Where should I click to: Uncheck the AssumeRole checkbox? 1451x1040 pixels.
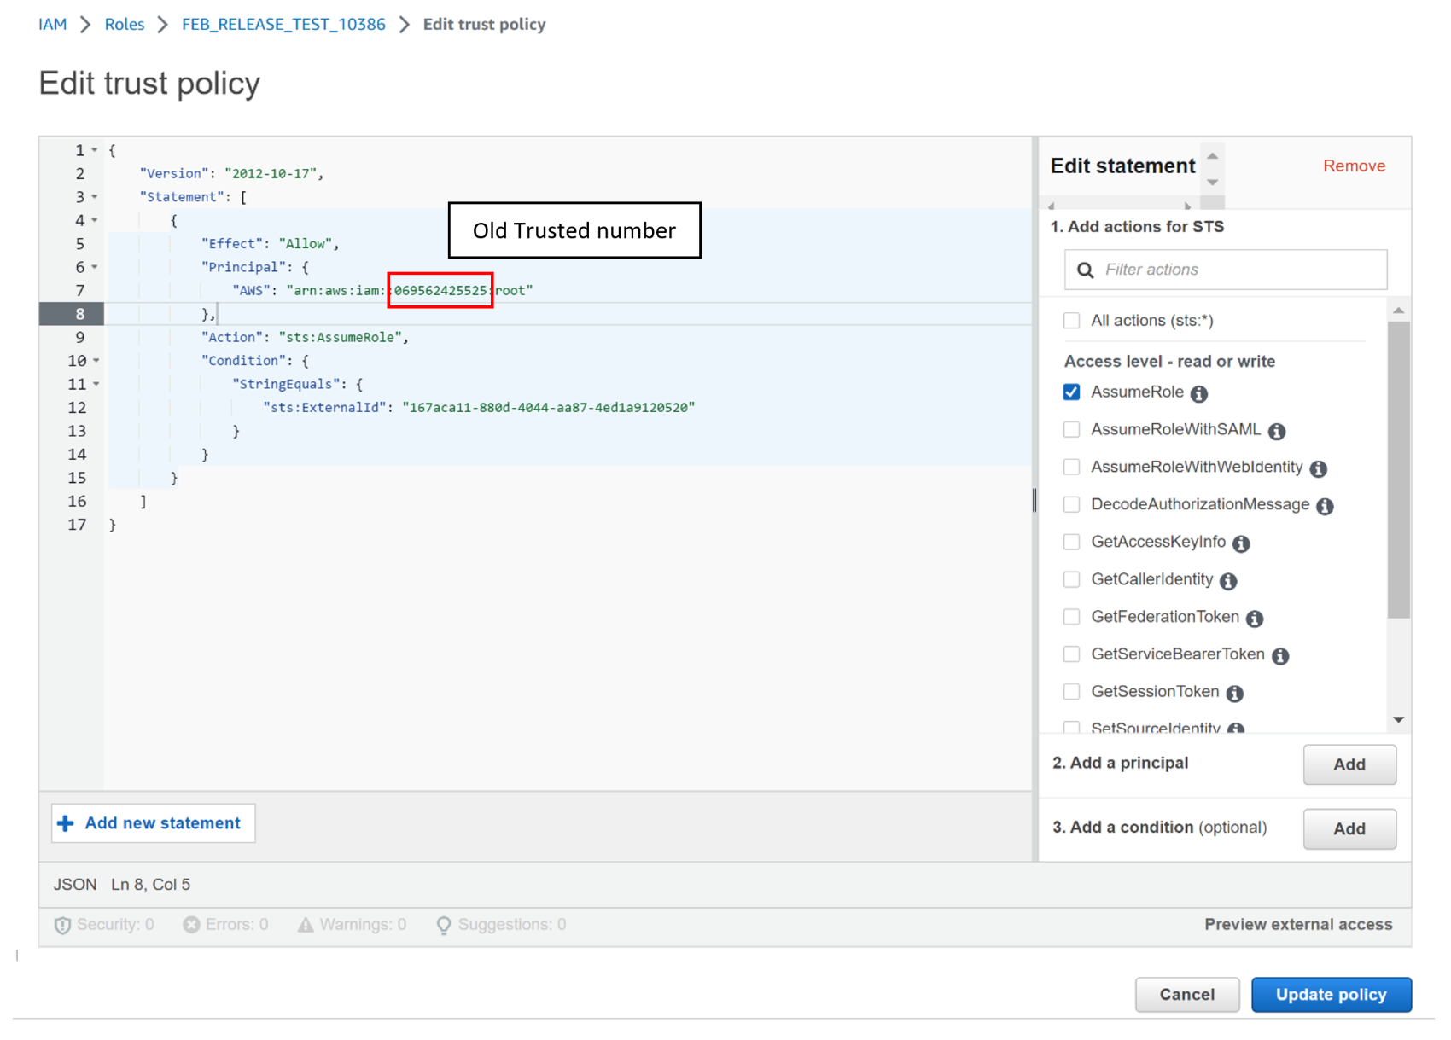(1072, 392)
